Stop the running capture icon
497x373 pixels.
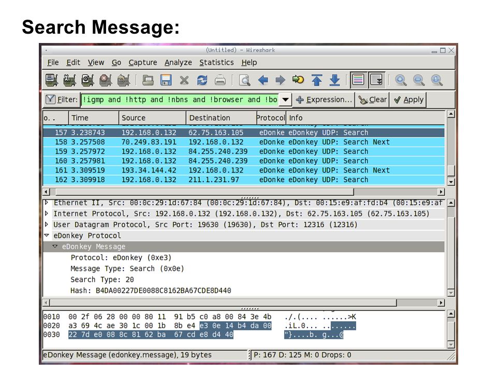106,80
